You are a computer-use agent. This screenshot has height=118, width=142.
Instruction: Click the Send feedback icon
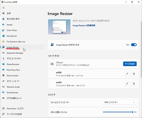pyautogui.click(x=3, y=114)
